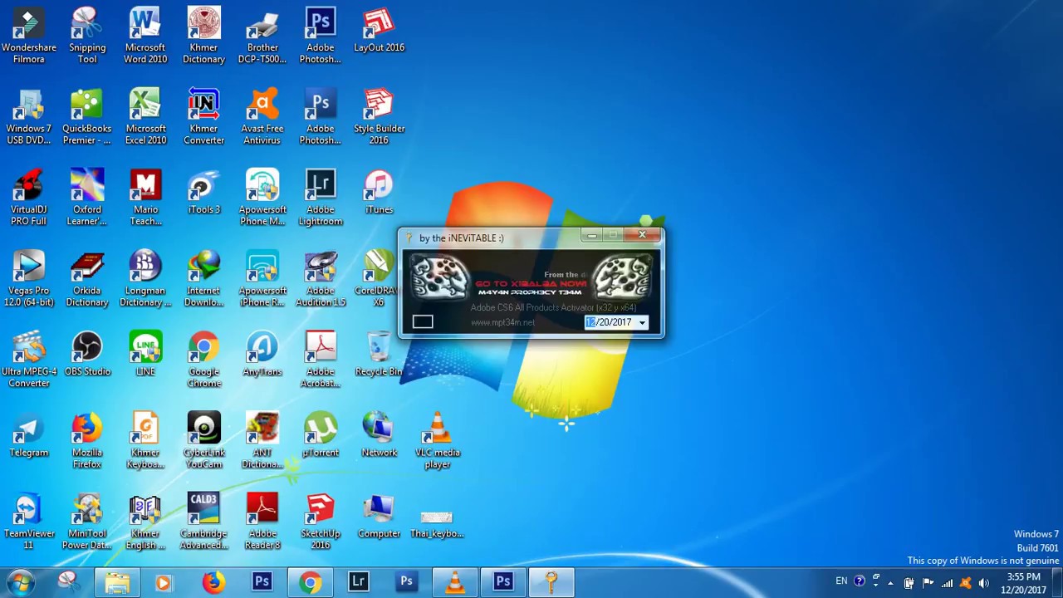This screenshot has height=598, width=1063.
Task: Open the taskbar clock showing 3:55 PM
Action: point(1023,583)
